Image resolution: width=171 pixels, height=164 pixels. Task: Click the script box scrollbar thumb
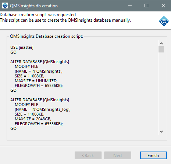tap(161, 49)
